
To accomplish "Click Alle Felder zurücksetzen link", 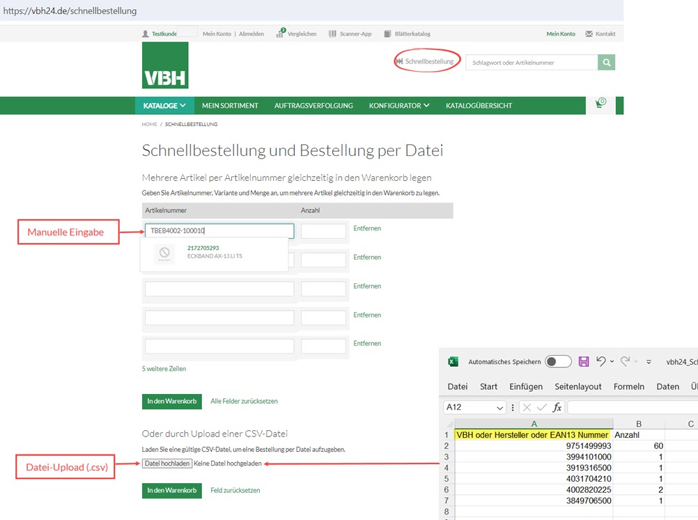I will coord(244,401).
